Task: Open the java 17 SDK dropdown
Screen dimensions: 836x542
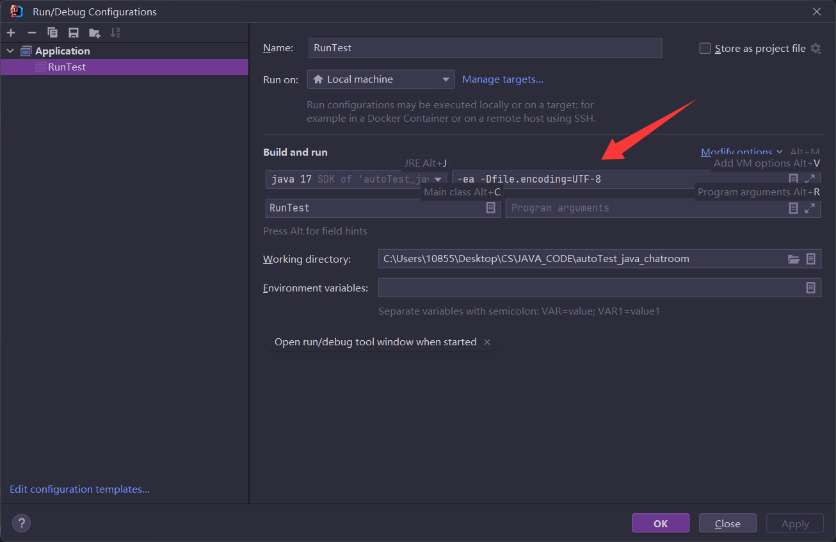Action: pos(356,179)
